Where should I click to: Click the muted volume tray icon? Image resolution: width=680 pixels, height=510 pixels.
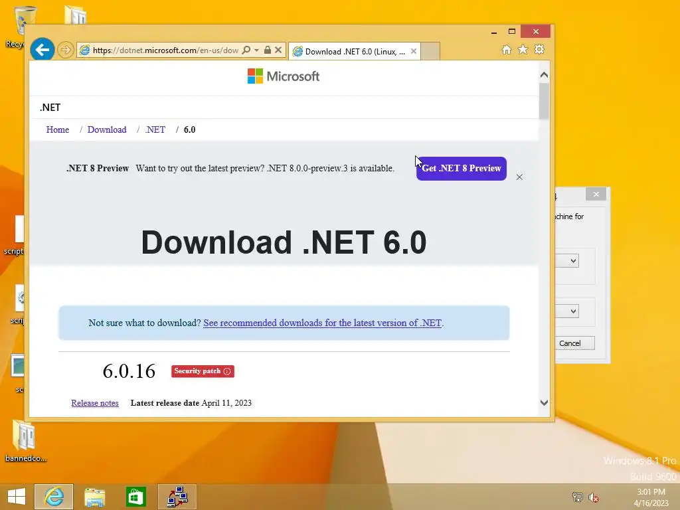(x=594, y=497)
